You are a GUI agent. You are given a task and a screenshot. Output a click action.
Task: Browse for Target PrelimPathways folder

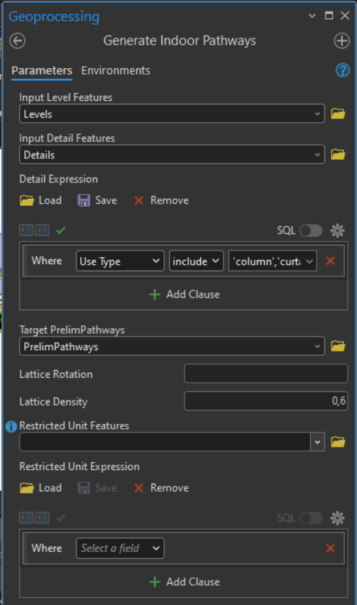[338, 346]
